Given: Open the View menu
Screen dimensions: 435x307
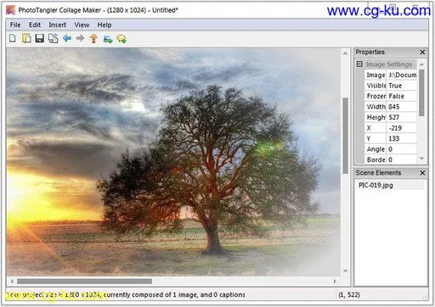Looking at the screenshot, I should (82, 25).
